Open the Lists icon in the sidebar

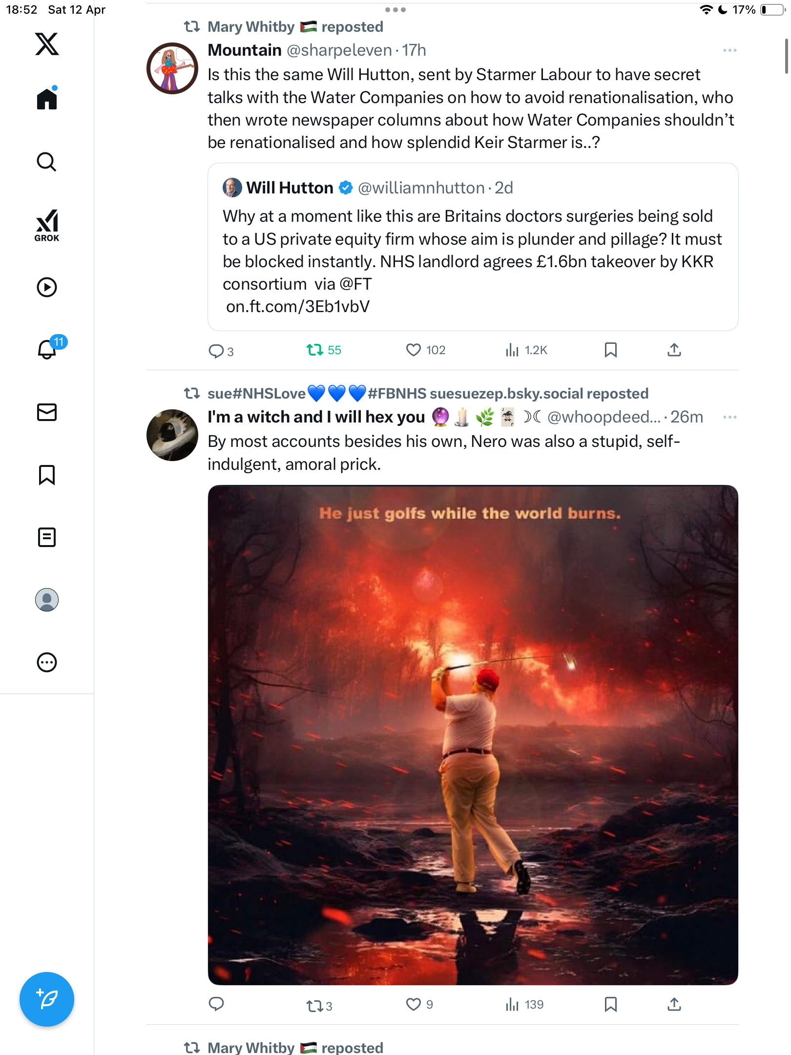47,537
